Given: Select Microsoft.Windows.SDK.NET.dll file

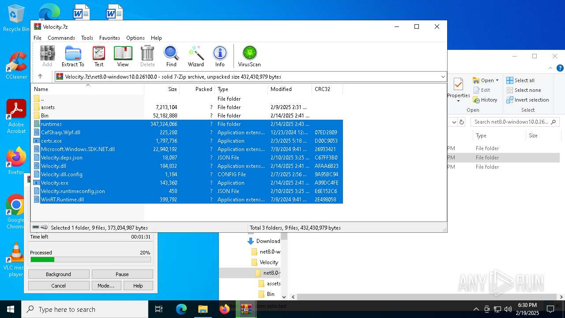Looking at the screenshot, I should [x=187, y=149].
